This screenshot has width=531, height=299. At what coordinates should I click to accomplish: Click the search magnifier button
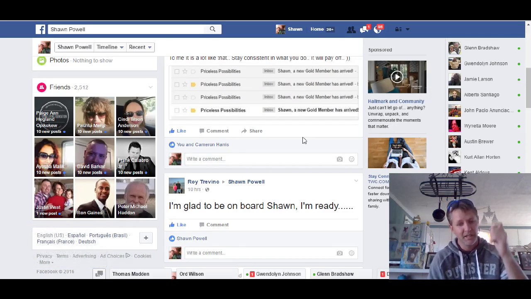click(x=212, y=29)
